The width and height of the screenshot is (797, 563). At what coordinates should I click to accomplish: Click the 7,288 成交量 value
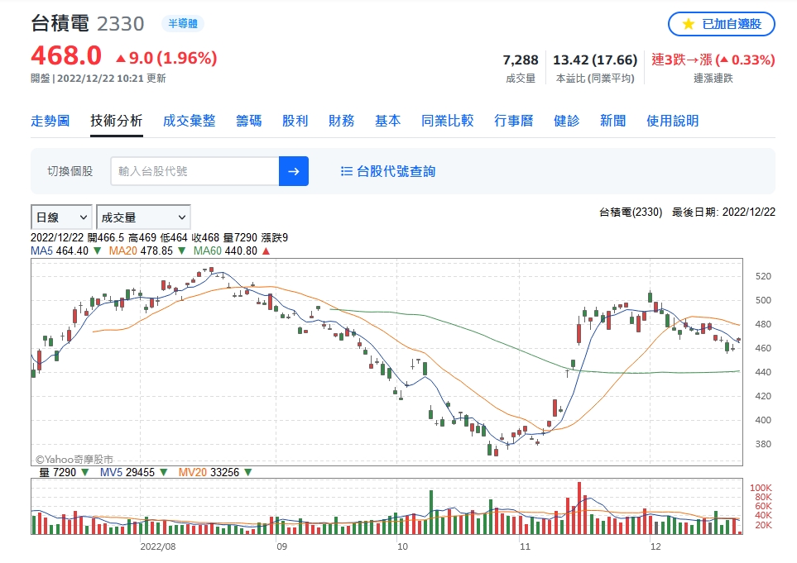521,60
